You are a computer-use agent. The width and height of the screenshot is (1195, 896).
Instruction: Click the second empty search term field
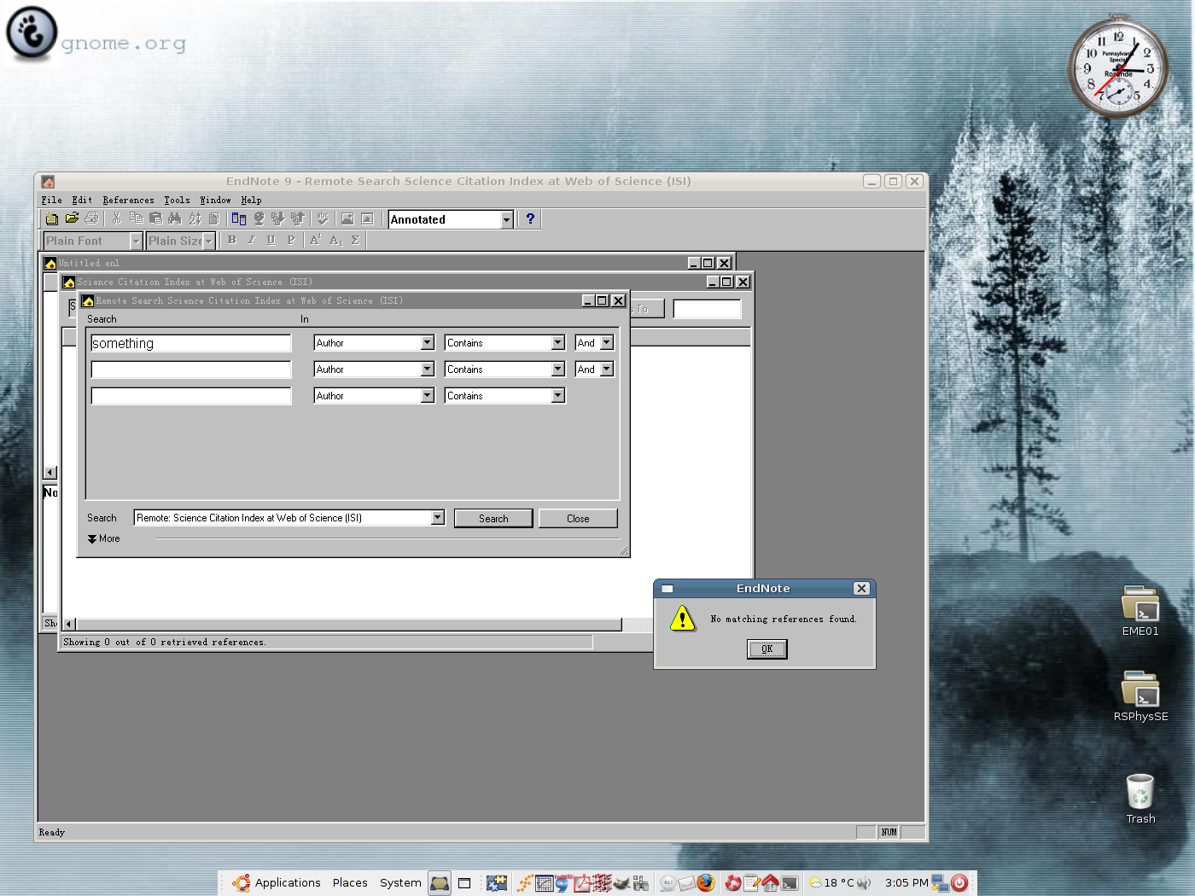click(x=191, y=369)
